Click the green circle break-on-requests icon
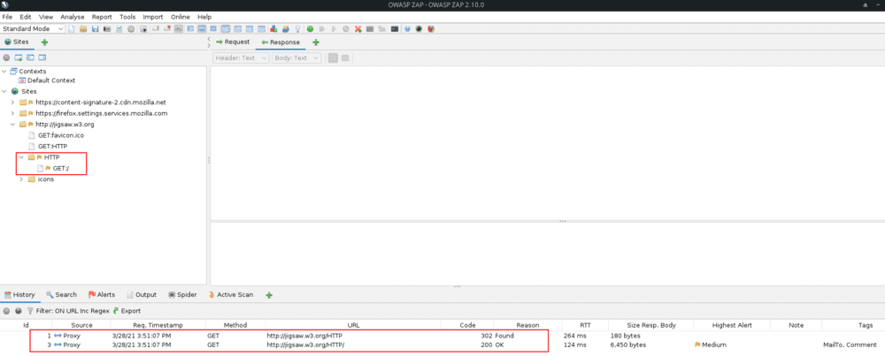 [310, 29]
